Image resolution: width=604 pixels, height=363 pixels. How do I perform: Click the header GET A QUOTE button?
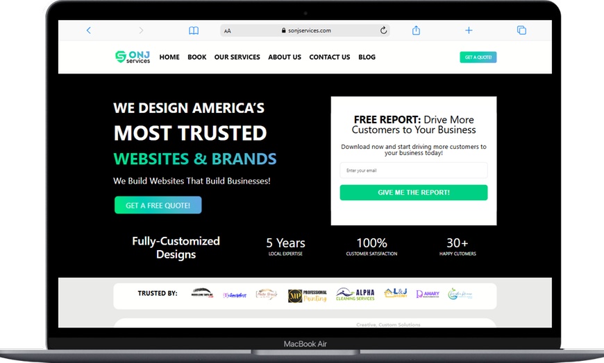[478, 57]
